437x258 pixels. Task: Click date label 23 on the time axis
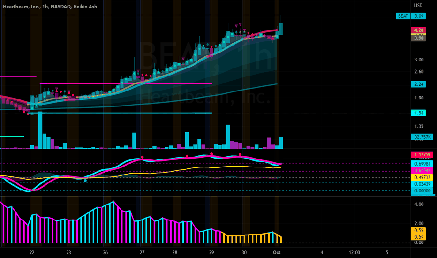(x=68, y=252)
